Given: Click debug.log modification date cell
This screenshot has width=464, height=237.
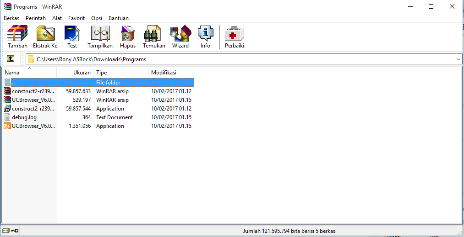Looking at the screenshot, I should 171,117.
